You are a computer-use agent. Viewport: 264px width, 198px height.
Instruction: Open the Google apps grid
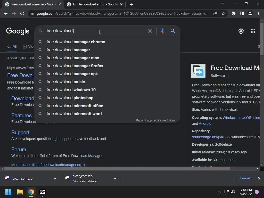coord(253,31)
